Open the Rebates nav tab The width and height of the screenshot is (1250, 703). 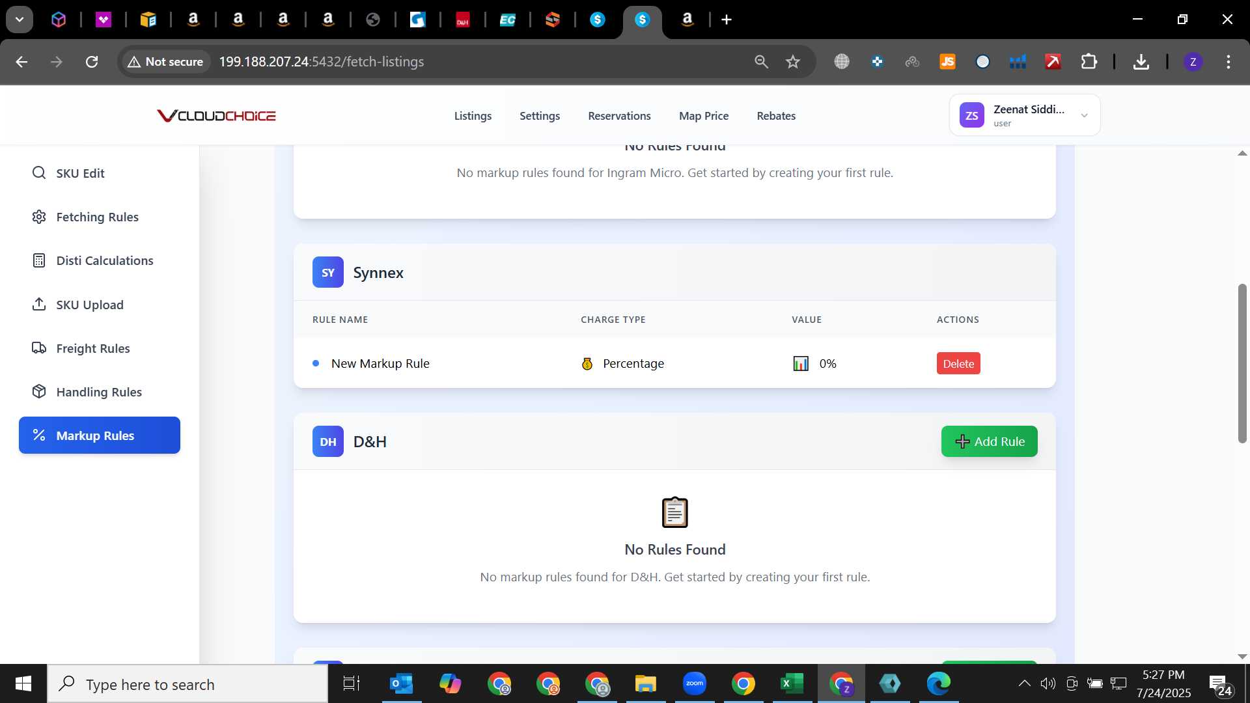(x=776, y=116)
